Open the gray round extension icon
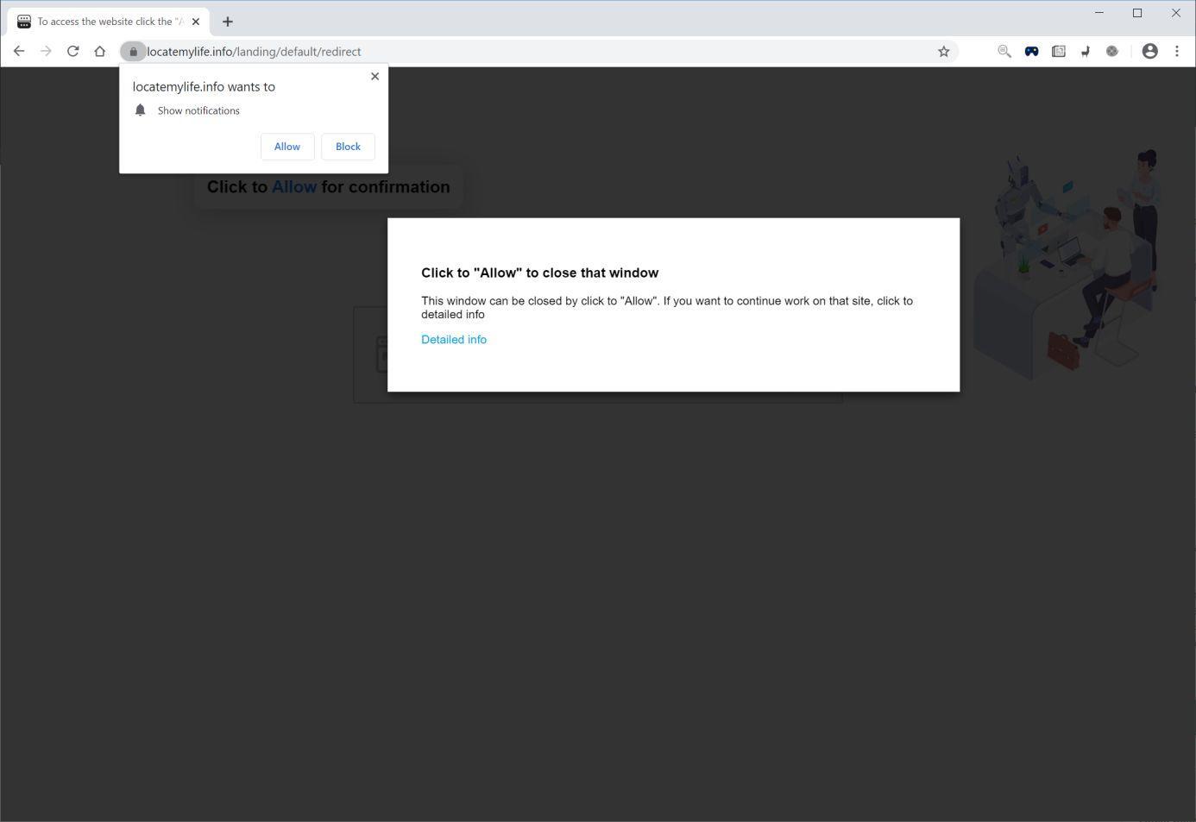 (1112, 52)
